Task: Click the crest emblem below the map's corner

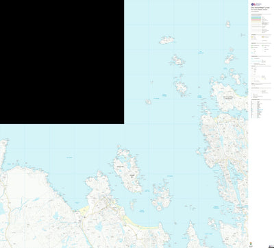Action: (x=250, y=244)
